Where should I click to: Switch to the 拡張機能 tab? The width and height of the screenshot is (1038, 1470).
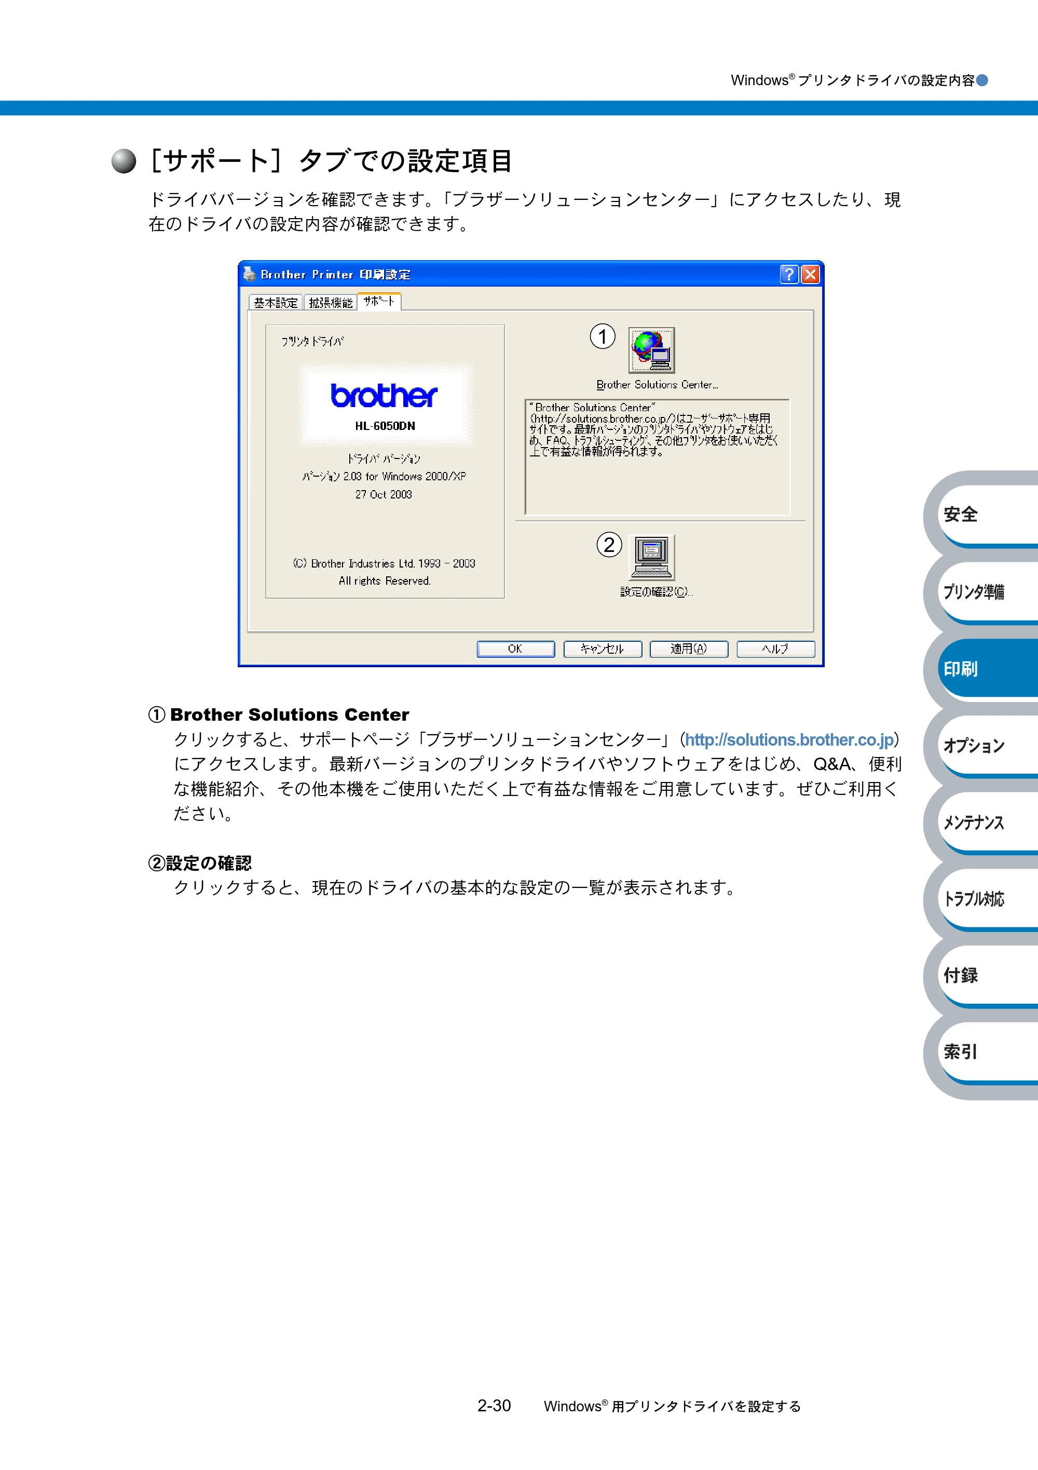330,302
